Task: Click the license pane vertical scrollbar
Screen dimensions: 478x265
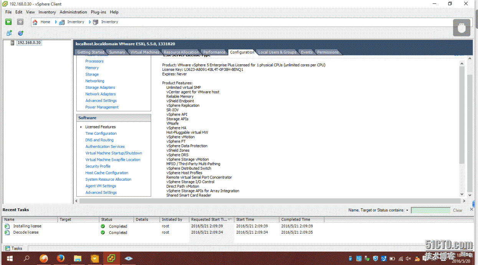Action: [x=462, y=115]
